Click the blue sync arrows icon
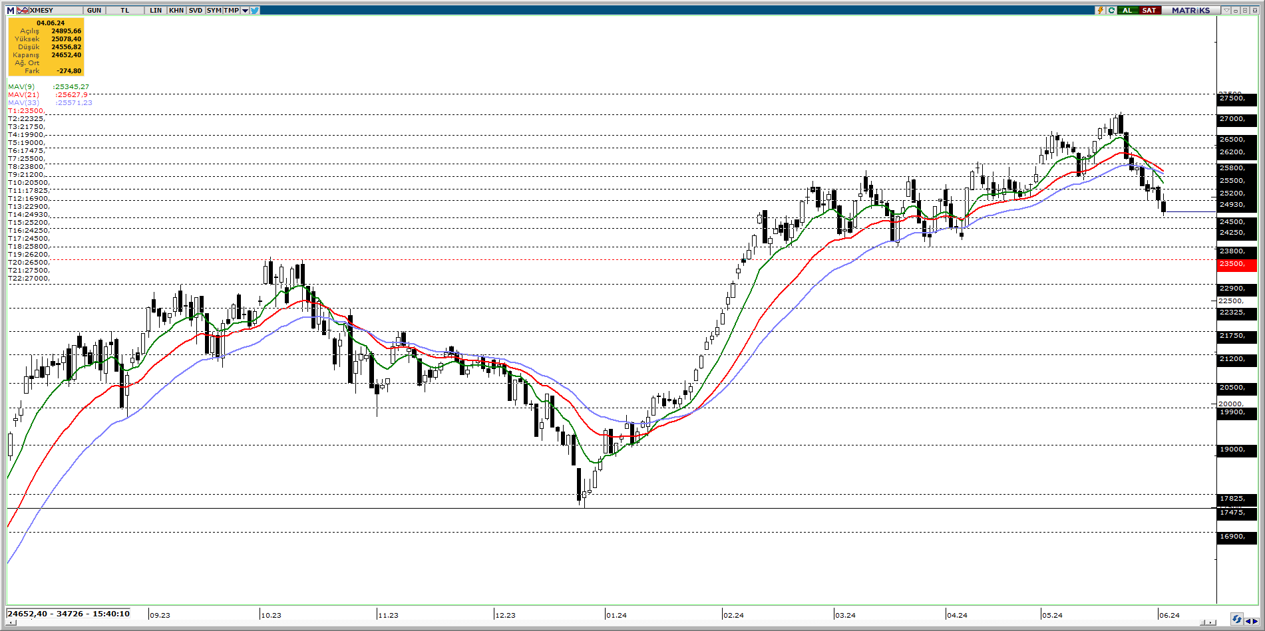 1236,620
